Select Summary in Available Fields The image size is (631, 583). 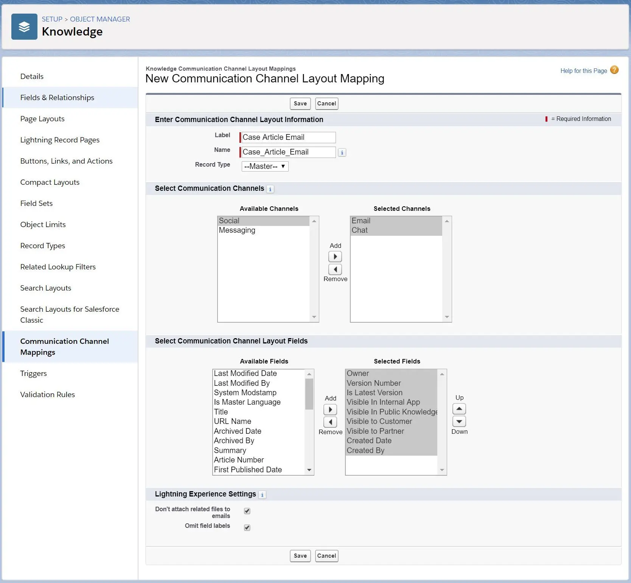259,450
